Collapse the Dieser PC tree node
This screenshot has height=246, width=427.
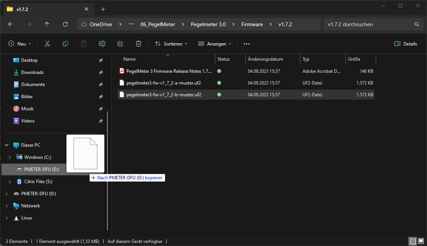tap(6, 145)
